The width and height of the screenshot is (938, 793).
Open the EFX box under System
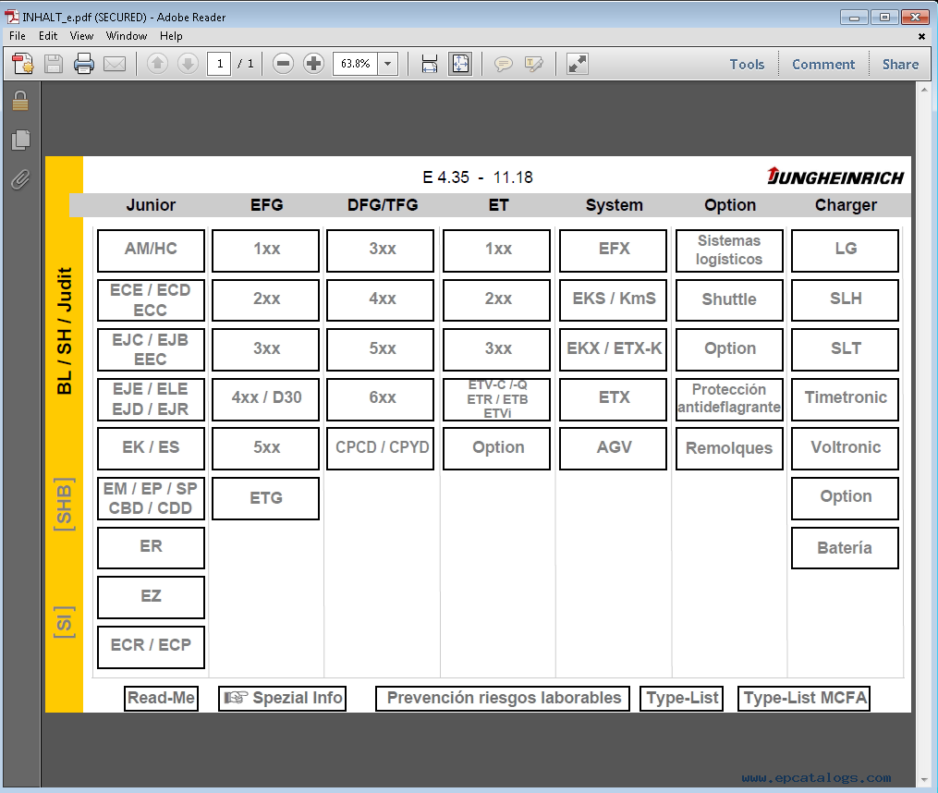614,250
